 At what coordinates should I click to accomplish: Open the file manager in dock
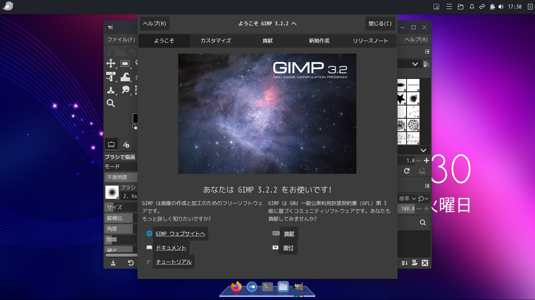pyautogui.click(x=283, y=287)
